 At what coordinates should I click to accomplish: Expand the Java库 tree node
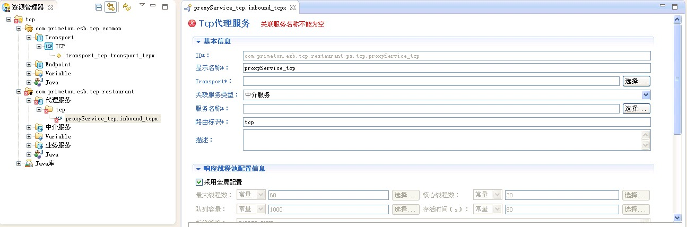tap(20, 163)
